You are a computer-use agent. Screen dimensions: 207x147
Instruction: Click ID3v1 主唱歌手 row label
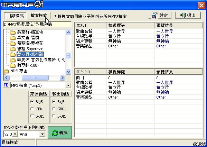84,36
